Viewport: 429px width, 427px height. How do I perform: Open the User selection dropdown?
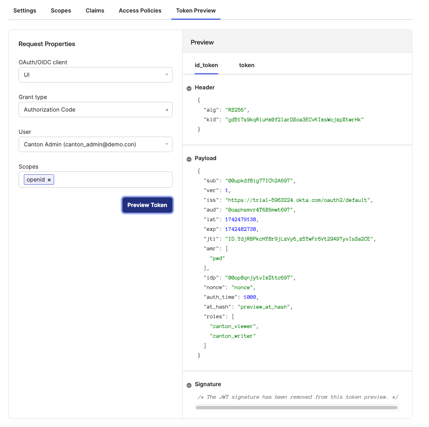coord(95,144)
